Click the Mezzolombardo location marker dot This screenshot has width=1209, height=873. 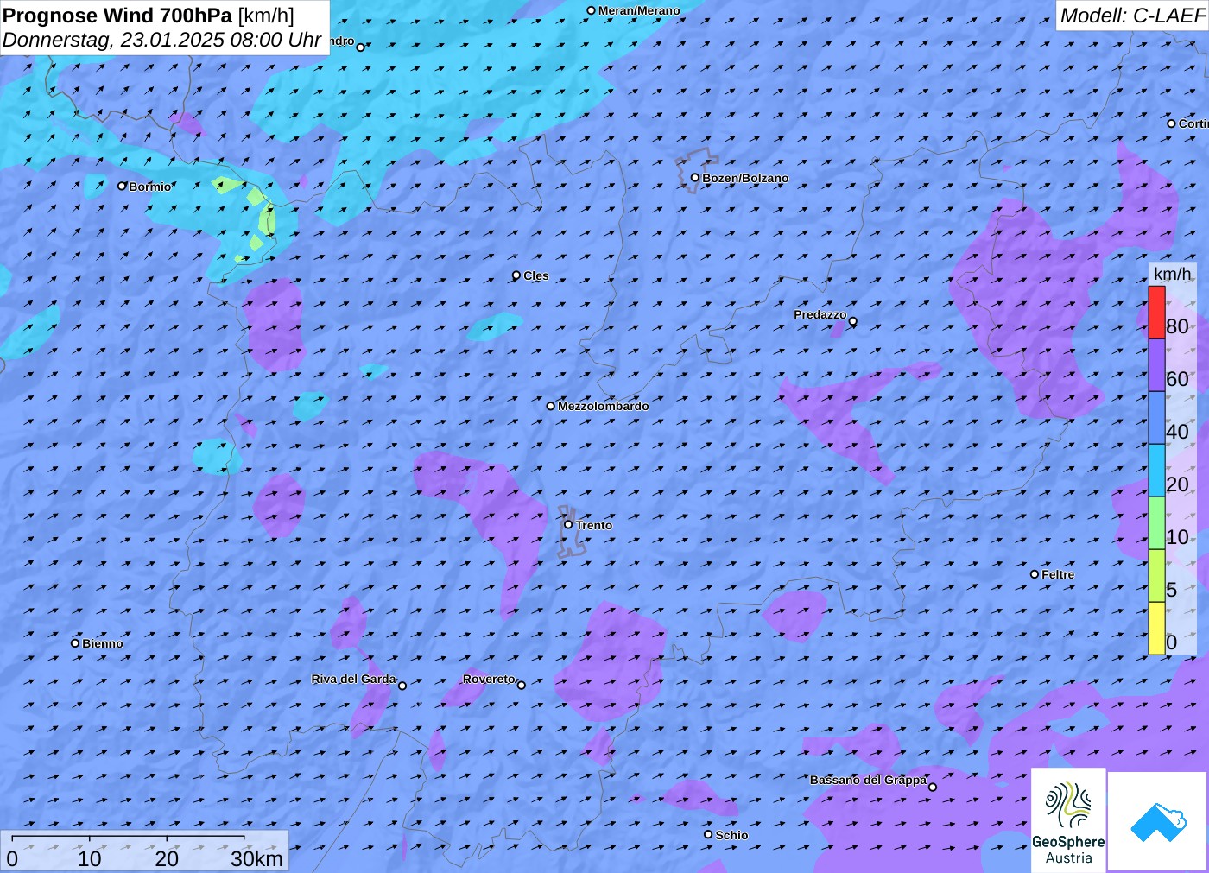point(551,406)
